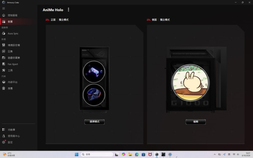The image size is (253, 158).
Task: Open the gear app icon on the taskbar
Action: pos(170,155)
